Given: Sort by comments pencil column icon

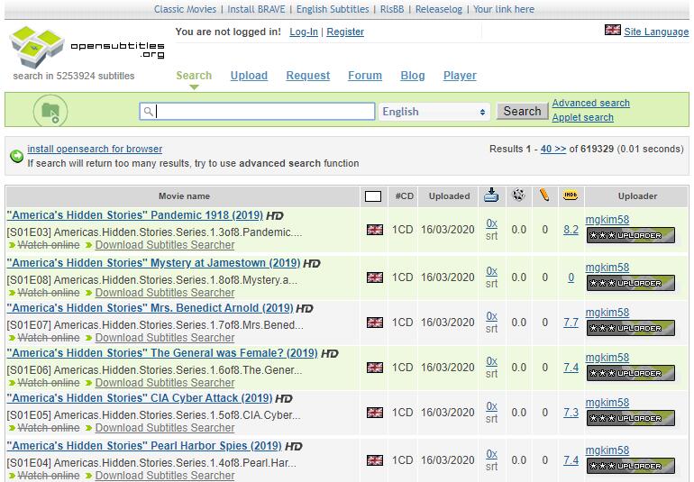Looking at the screenshot, I should tap(544, 195).
